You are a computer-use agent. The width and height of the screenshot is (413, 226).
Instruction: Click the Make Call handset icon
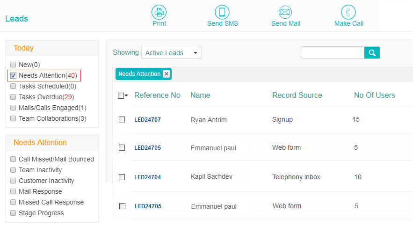pyautogui.click(x=348, y=12)
